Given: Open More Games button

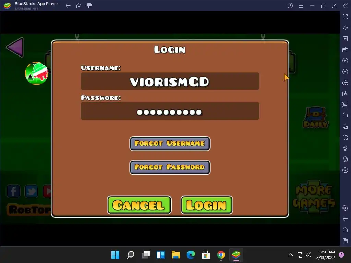Looking at the screenshot, I should (x=314, y=197).
